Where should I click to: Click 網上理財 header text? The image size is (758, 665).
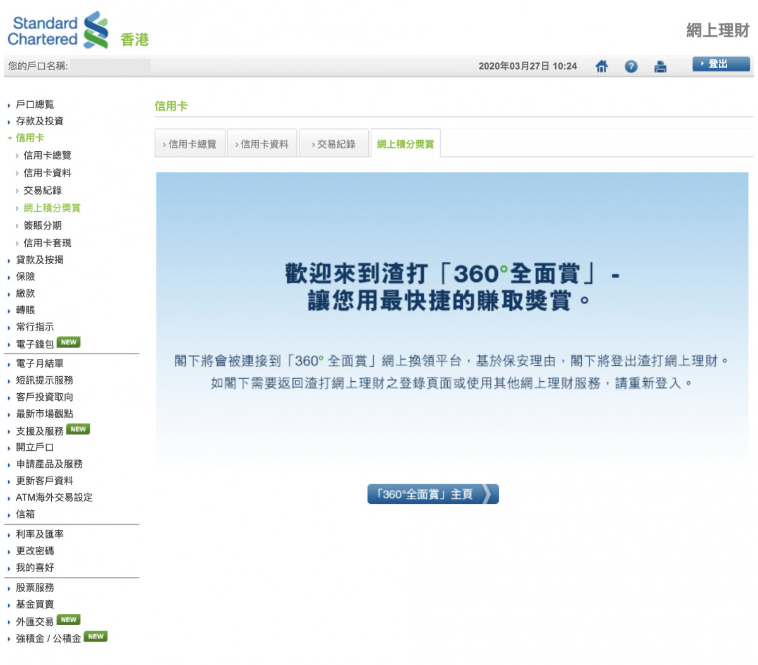click(x=718, y=30)
